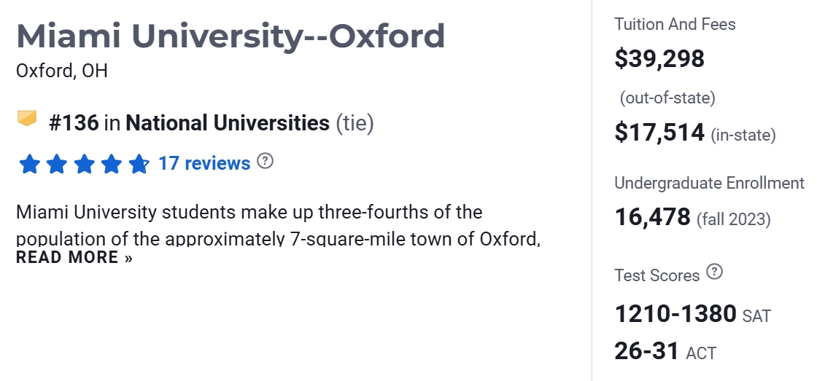
Task: Click the yellow ranking badge icon
Action: [x=27, y=119]
